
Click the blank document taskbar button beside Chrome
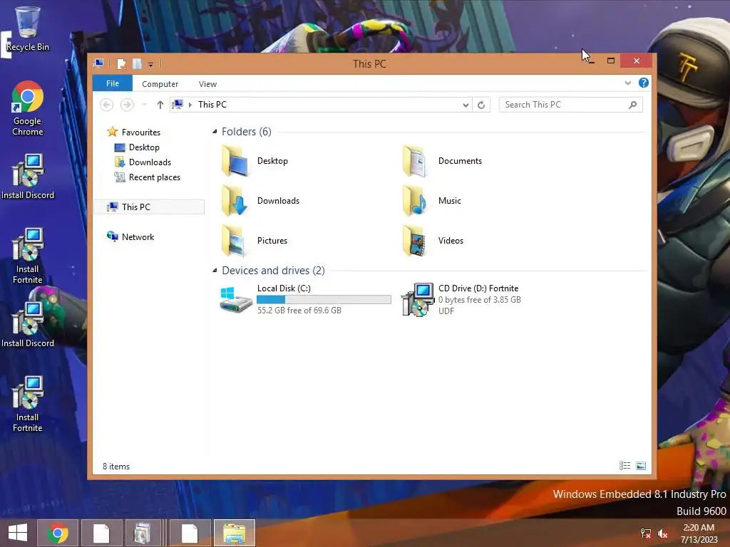[x=101, y=533]
